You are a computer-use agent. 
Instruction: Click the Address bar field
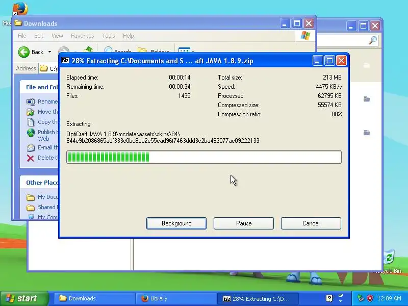click(49, 68)
